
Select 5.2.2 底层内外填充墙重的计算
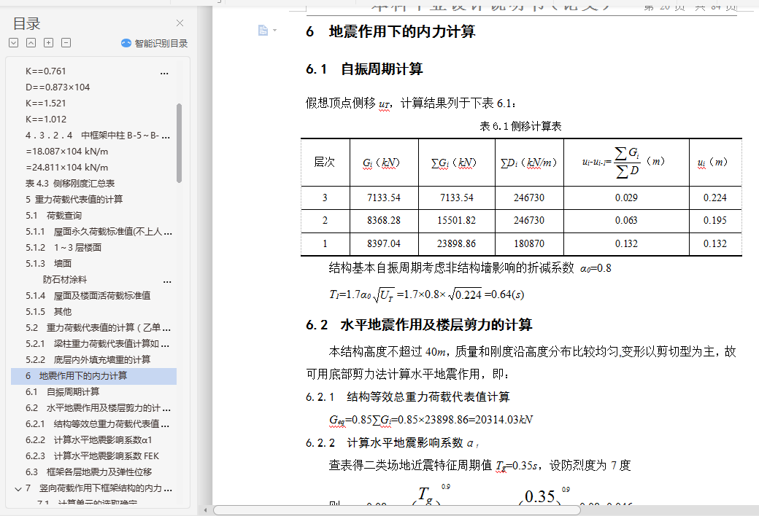[x=88, y=360]
